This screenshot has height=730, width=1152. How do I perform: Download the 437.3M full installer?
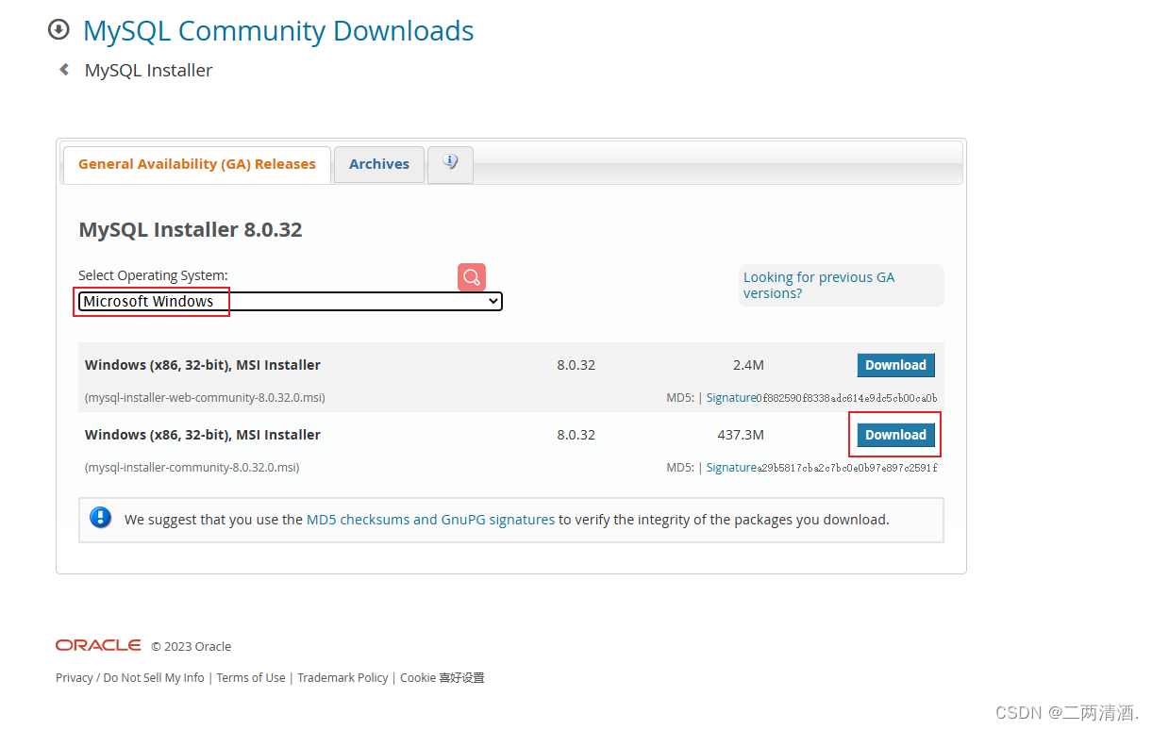895,435
